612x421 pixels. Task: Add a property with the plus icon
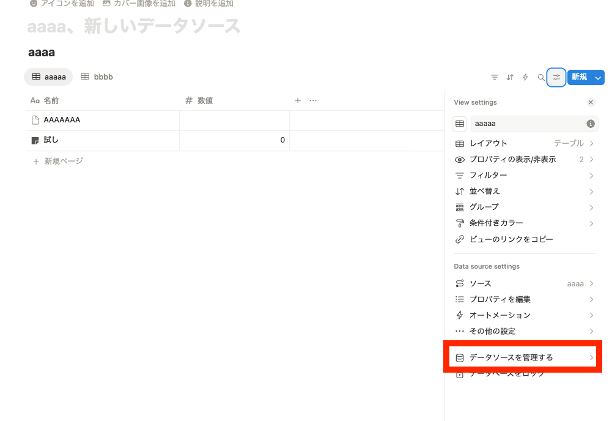point(298,100)
